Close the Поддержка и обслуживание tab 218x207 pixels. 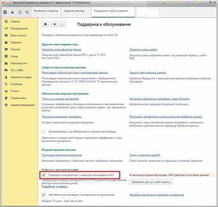[132, 10]
